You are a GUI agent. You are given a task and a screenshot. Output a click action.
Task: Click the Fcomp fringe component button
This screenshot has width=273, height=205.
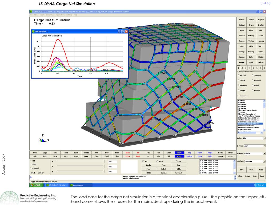click(x=242, y=52)
